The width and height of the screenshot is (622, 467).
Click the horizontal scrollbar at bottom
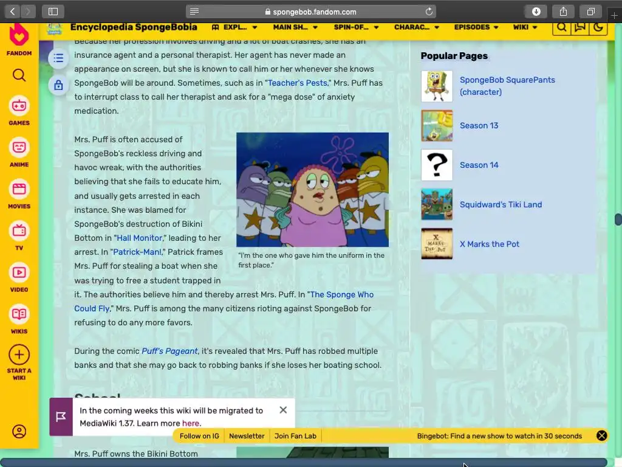click(x=304, y=463)
